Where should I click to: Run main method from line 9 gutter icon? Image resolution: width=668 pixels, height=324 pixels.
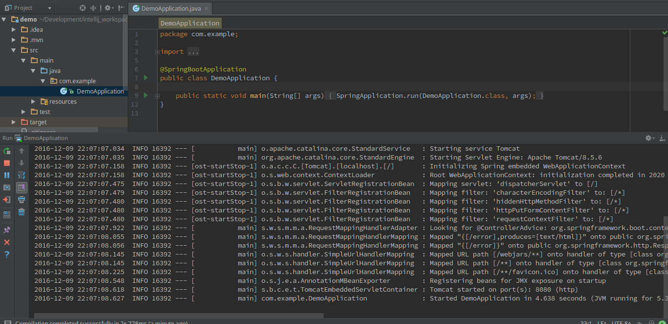pyautogui.click(x=145, y=95)
